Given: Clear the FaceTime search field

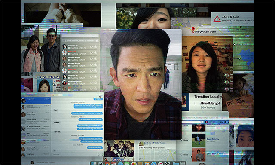Looking at the screenshot, I should point(97,40).
